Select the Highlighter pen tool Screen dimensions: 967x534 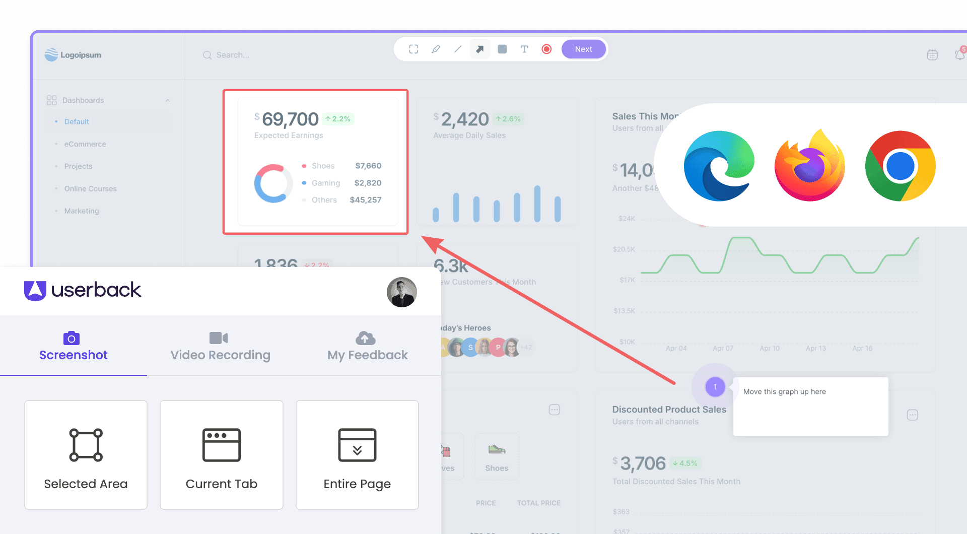[436, 49]
